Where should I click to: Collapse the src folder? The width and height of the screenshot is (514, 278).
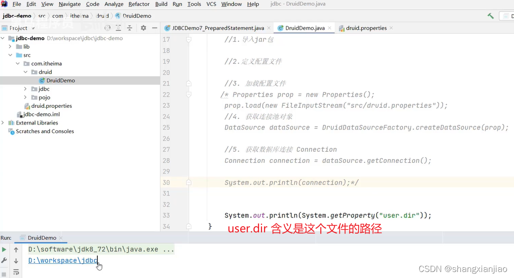tap(10, 55)
